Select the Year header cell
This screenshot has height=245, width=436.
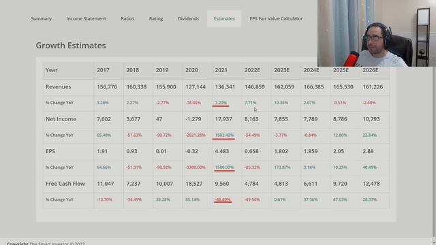[52, 70]
